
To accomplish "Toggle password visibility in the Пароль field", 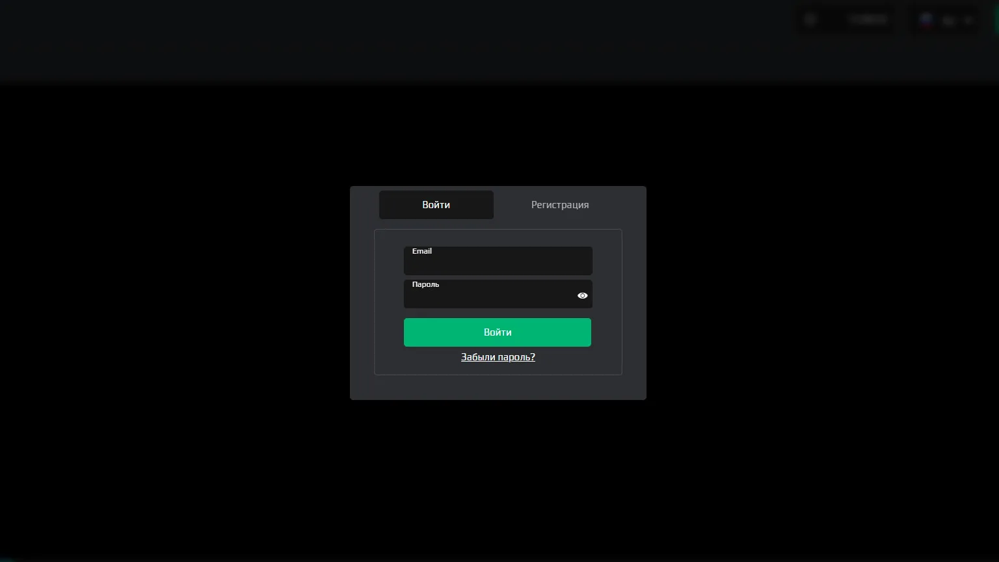I will [x=582, y=295].
